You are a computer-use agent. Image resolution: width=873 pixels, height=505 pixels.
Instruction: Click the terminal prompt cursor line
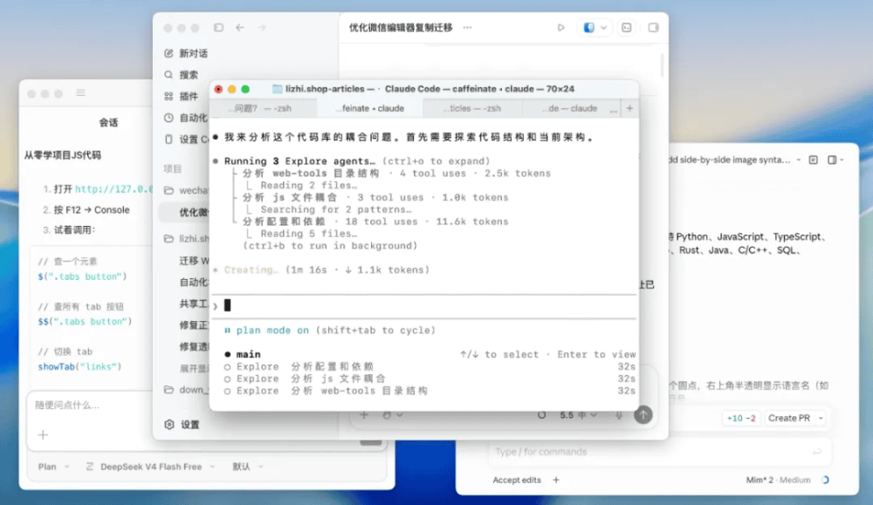423,305
